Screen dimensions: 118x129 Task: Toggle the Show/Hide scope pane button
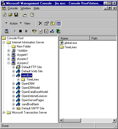(x=58, y=23)
